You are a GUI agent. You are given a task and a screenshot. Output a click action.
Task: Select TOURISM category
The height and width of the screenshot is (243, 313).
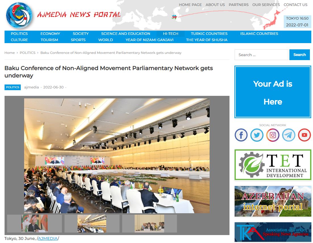click(x=49, y=40)
